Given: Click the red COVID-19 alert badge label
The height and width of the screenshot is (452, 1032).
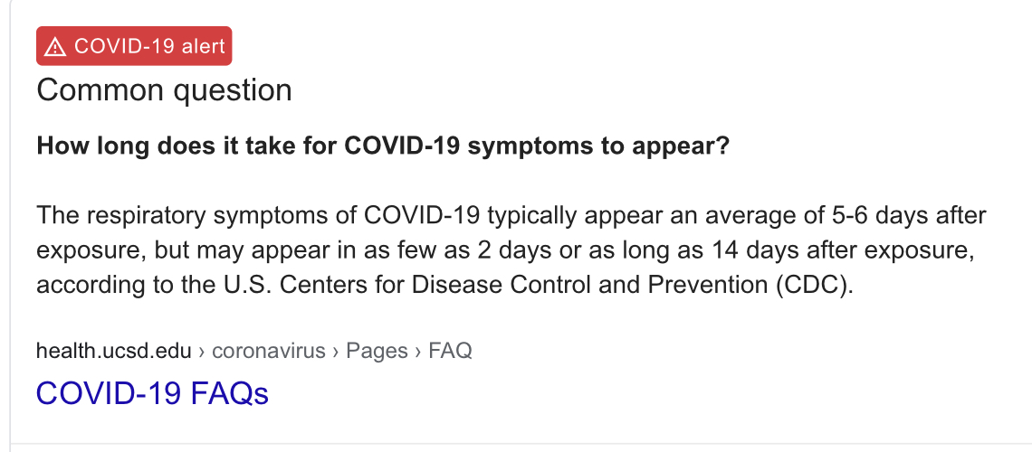Looking at the screenshot, I should 134,46.
